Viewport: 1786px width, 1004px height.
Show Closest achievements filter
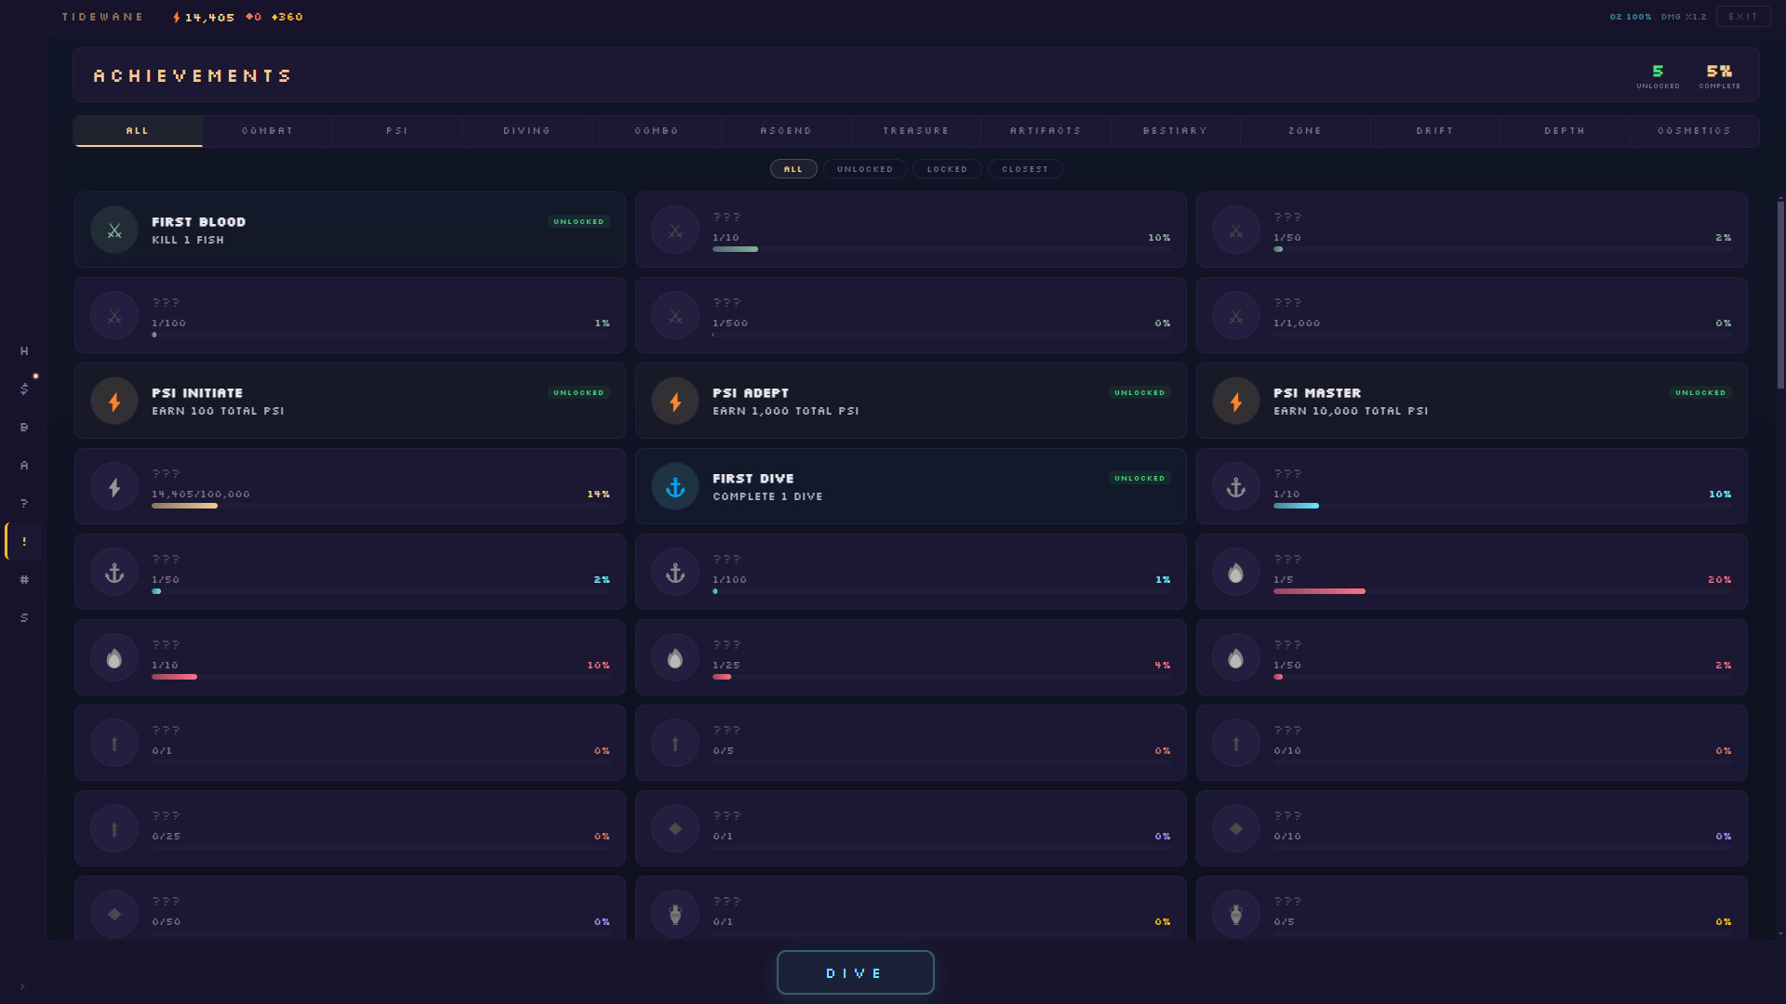click(1024, 169)
